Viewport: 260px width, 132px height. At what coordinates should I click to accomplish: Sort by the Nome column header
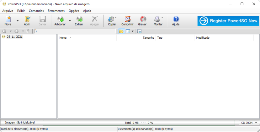tap(87, 38)
